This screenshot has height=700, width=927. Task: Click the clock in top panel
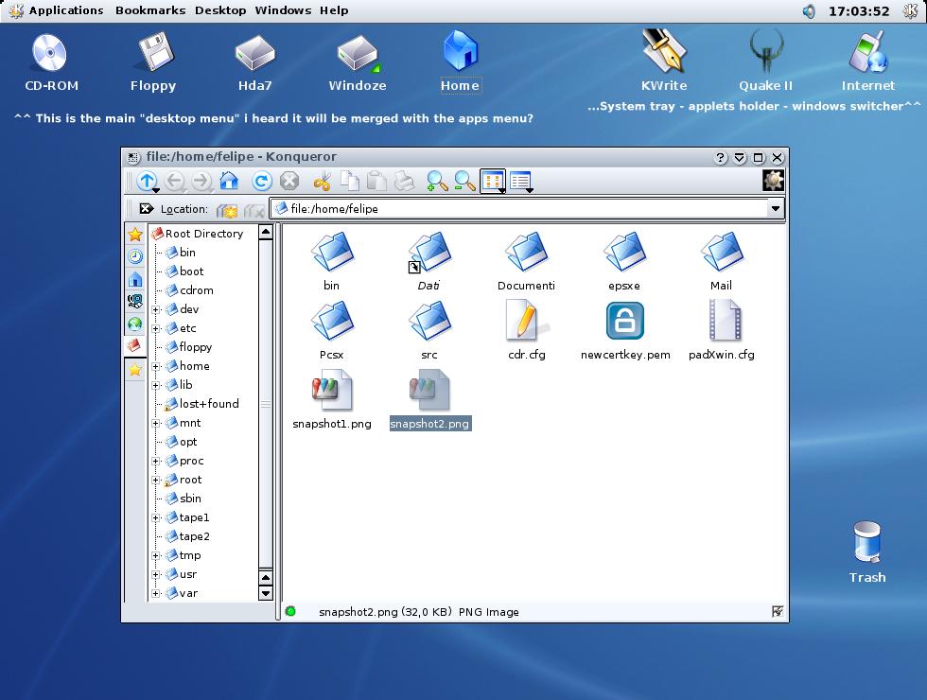pyautogui.click(x=859, y=11)
